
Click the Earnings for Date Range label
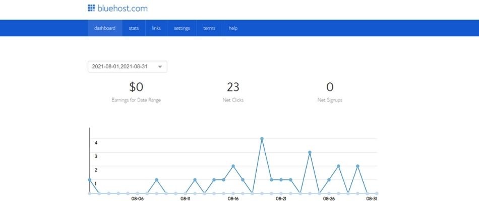click(x=136, y=100)
